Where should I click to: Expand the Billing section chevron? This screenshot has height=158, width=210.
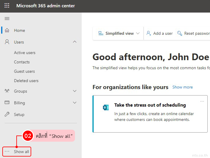pos(75,103)
